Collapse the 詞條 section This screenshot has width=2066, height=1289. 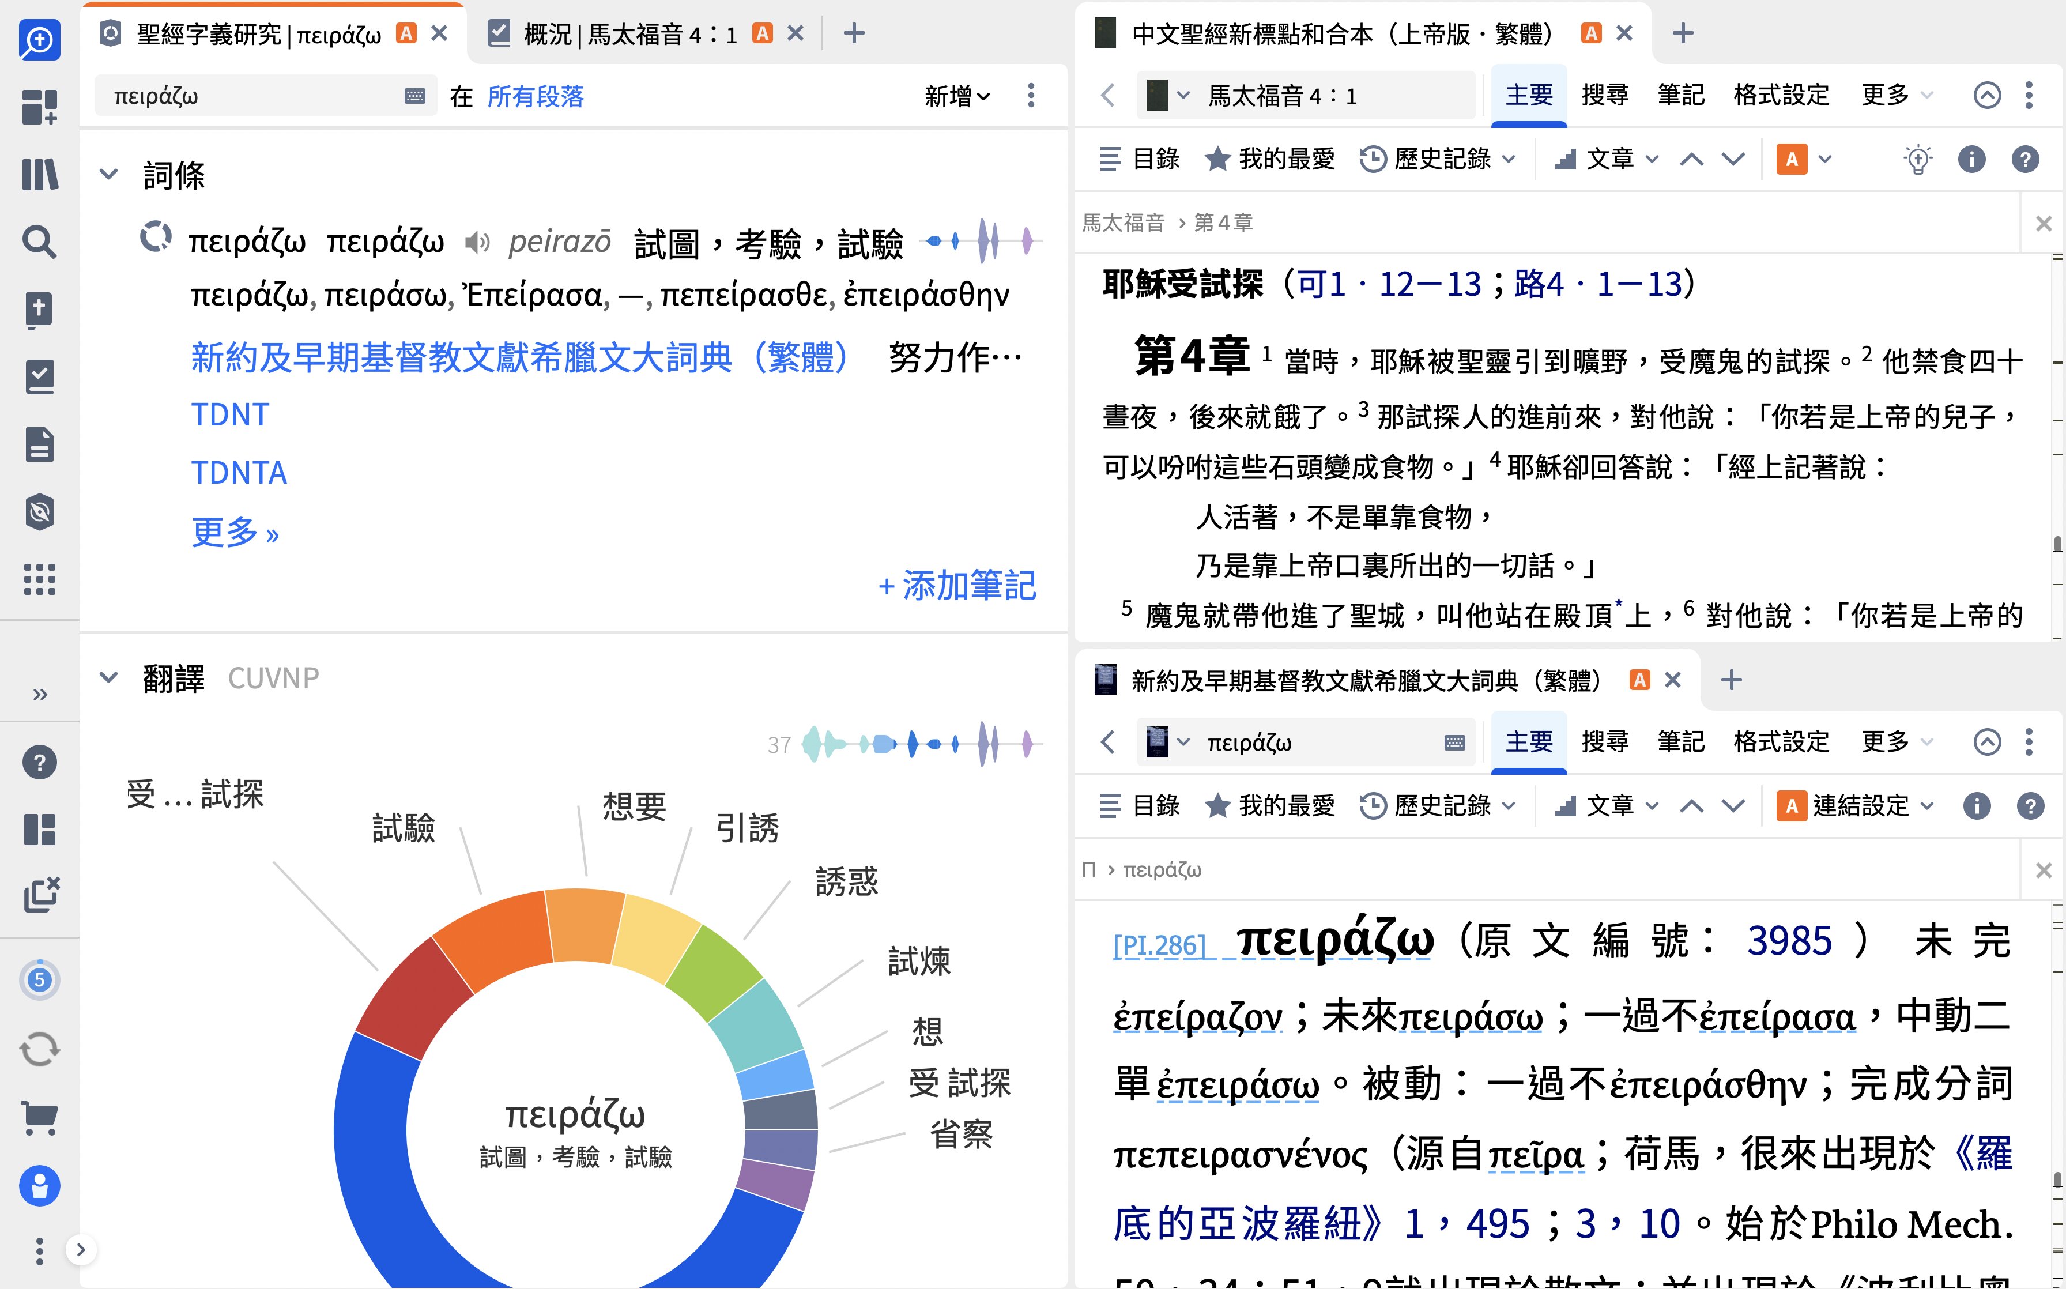[x=108, y=175]
